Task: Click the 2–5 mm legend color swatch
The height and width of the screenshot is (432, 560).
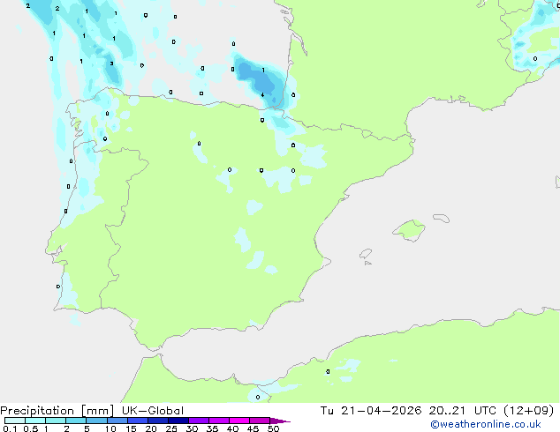Action: coord(76,421)
